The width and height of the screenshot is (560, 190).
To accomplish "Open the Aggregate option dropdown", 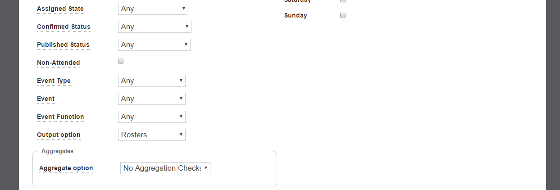I will [165, 168].
